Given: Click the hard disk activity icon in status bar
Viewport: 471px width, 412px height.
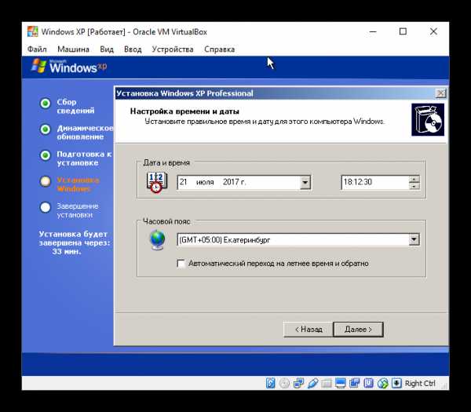Looking at the screenshot, I should 271,383.
